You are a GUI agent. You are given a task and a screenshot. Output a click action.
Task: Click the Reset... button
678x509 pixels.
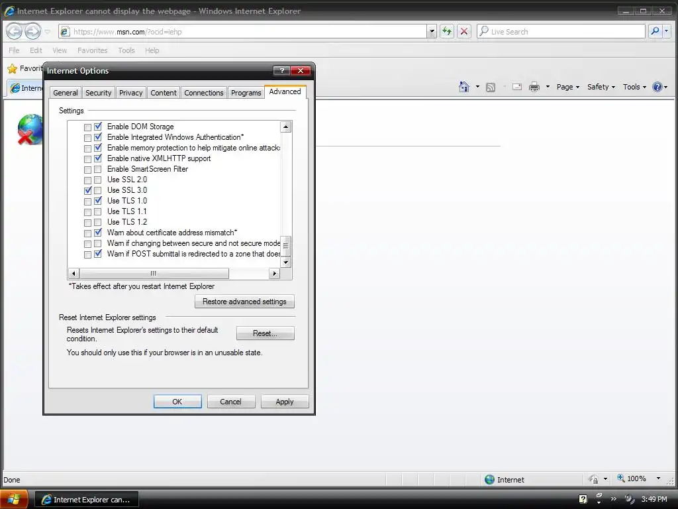265,333
